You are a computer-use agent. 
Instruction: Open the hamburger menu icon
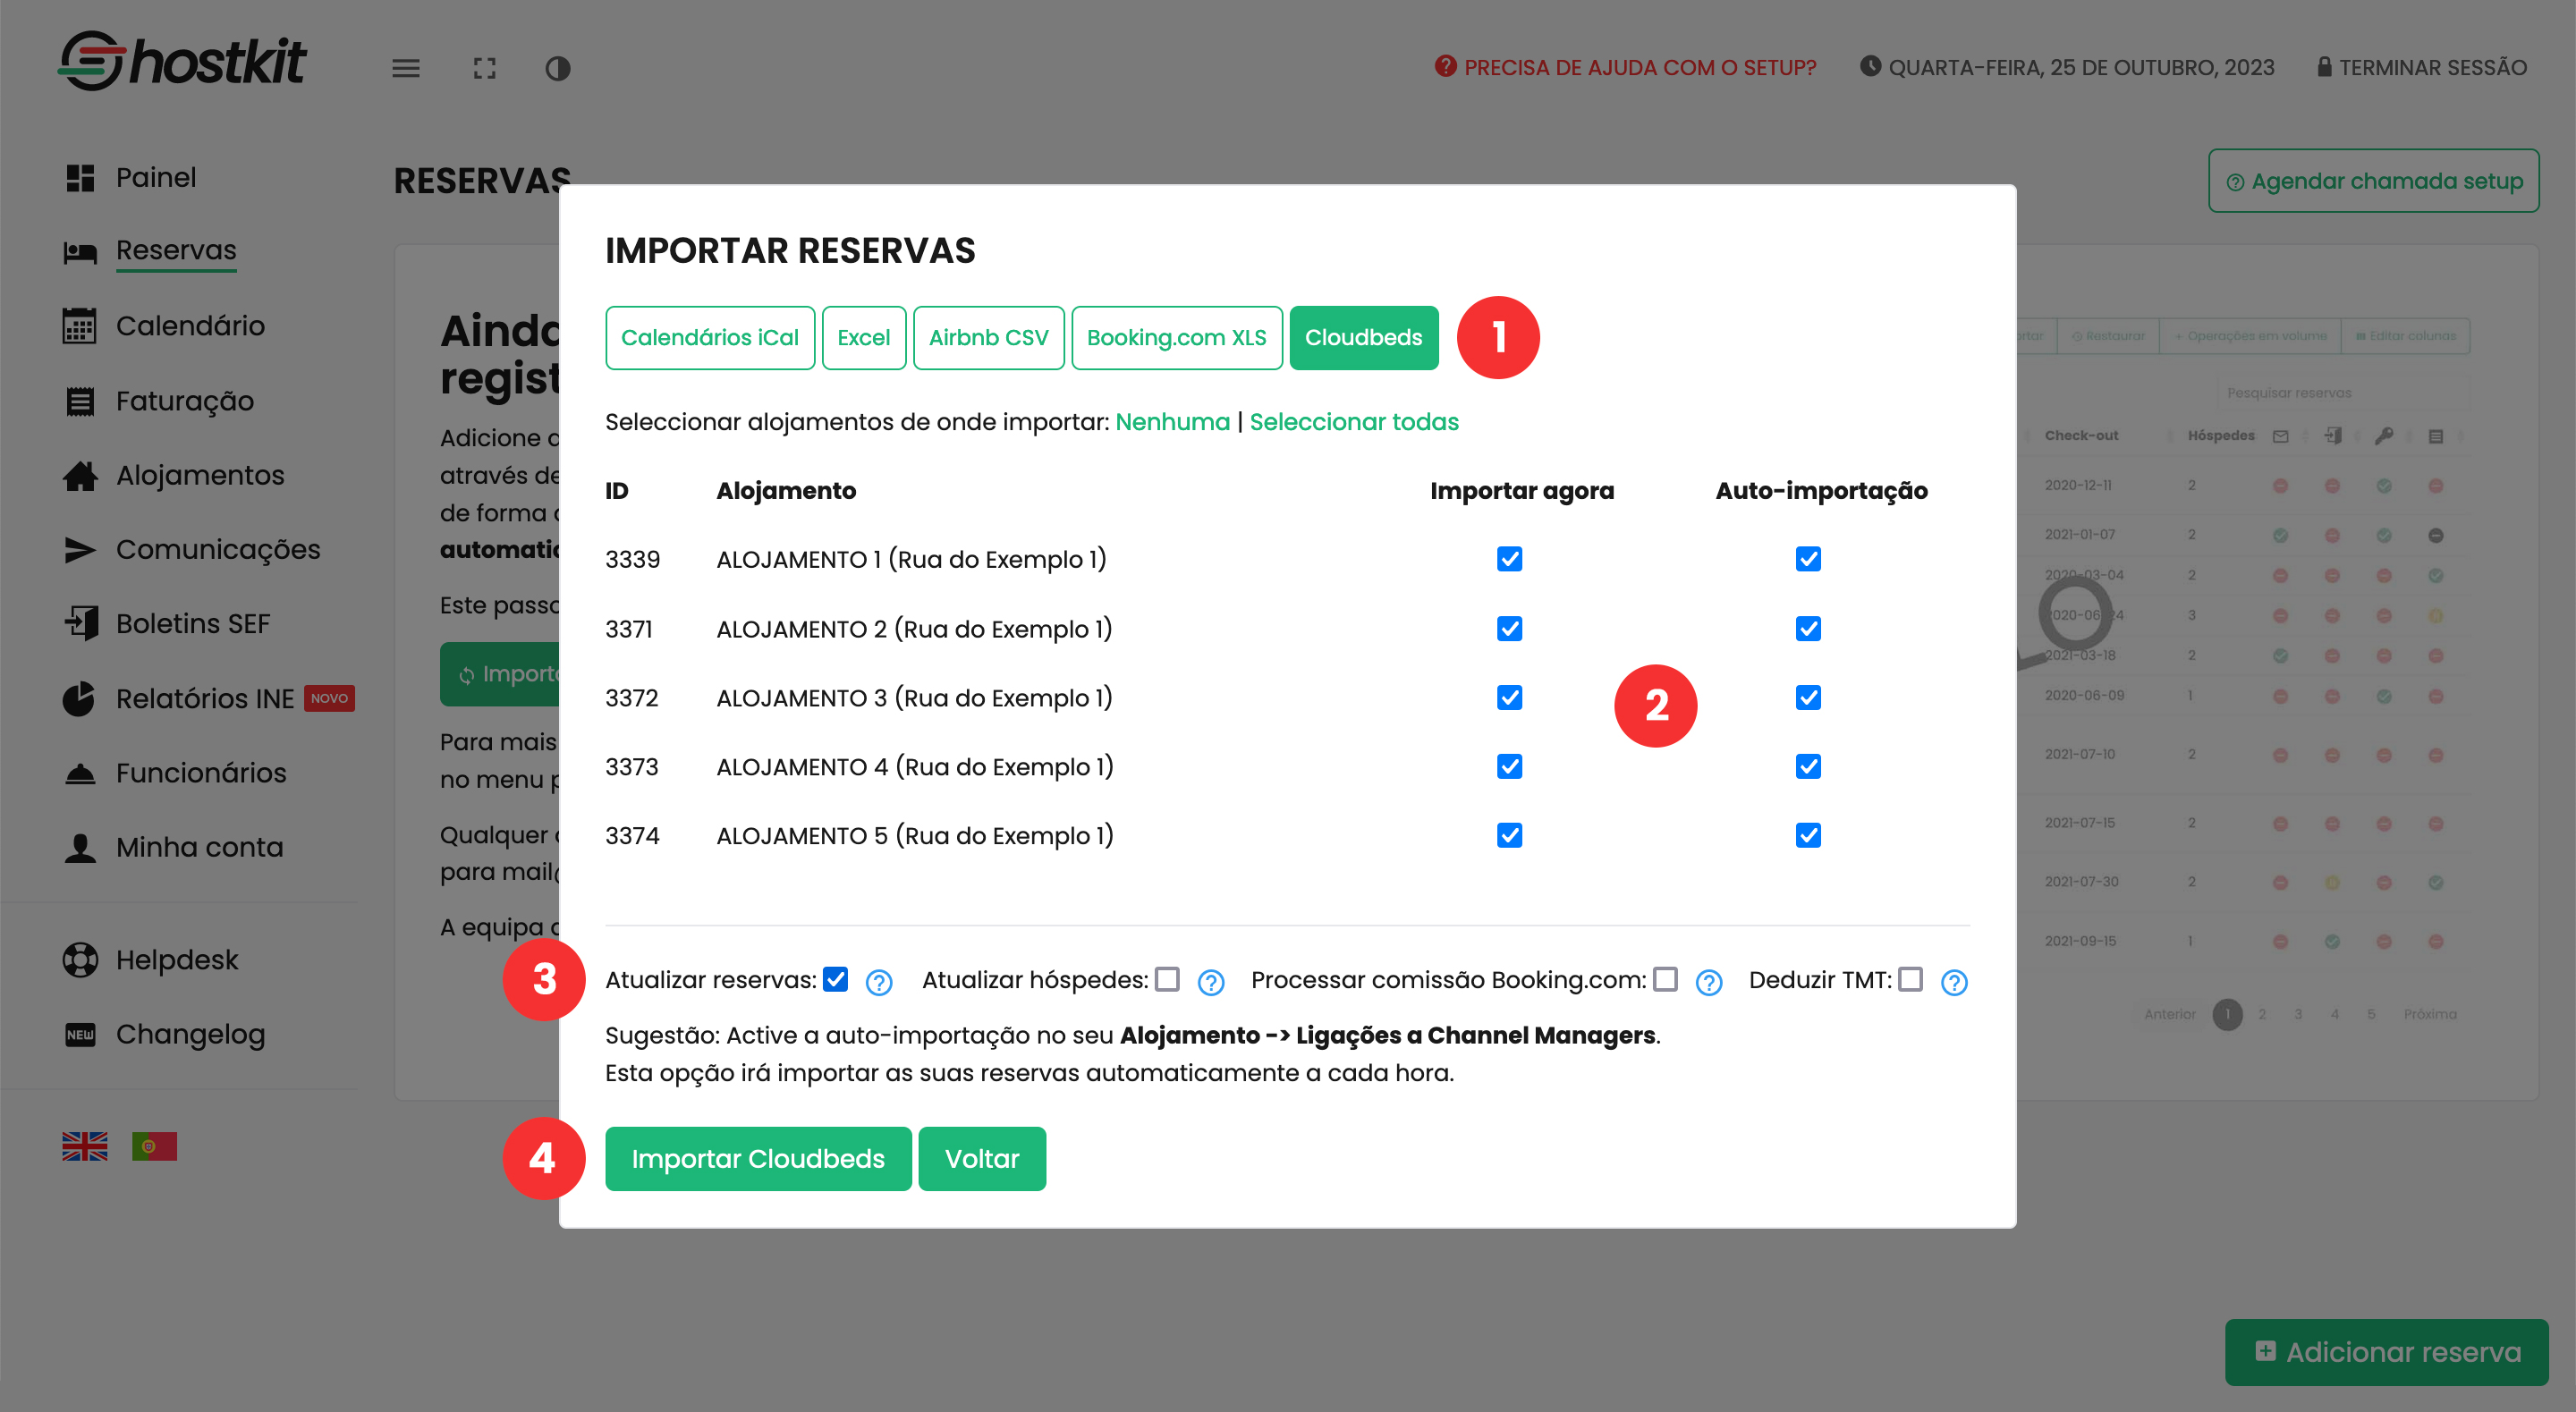click(405, 68)
